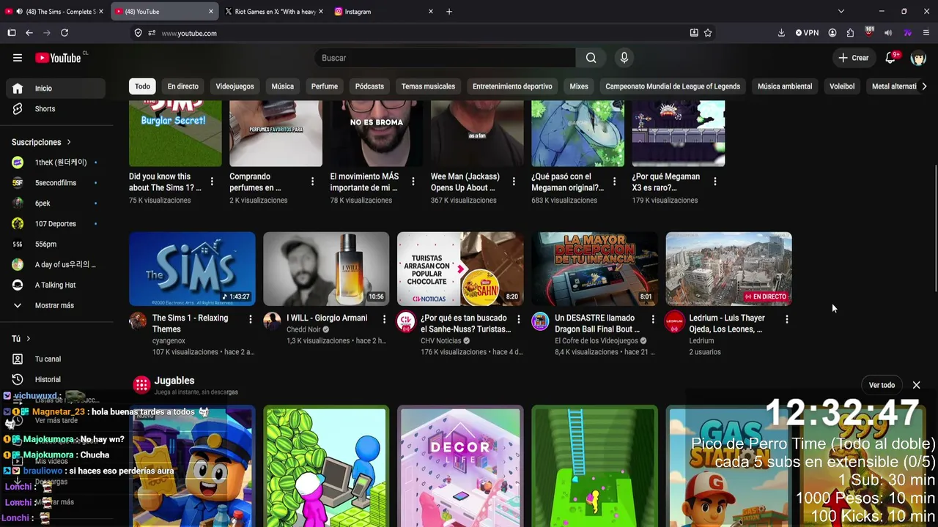Open The Sims 1 Relaxing Themes thumbnail
Image resolution: width=938 pixels, height=527 pixels.
click(192, 269)
